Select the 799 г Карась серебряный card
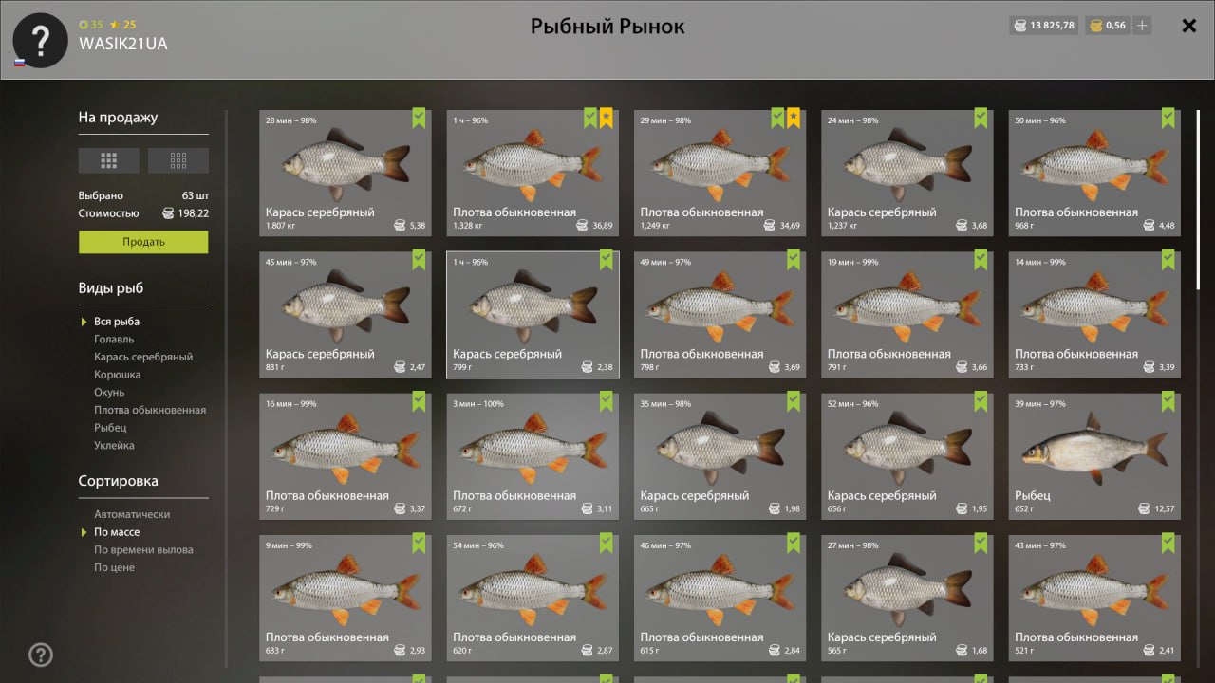The width and height of the screenshot is (1215, 683). (533, 314)
